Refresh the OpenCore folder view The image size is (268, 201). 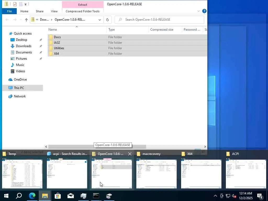coord(108,20)
